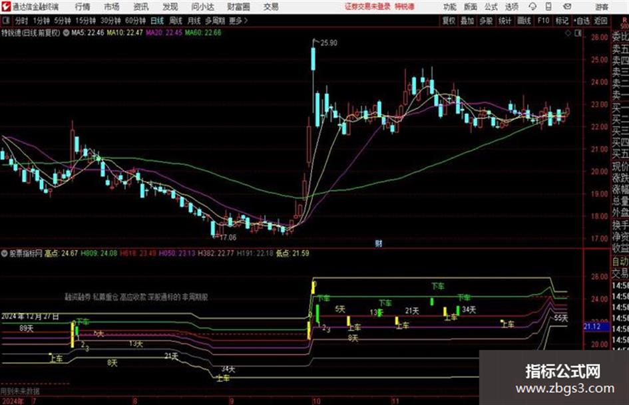
Task: Toggle the 复权 adjustment button
Action: point(449,21)
